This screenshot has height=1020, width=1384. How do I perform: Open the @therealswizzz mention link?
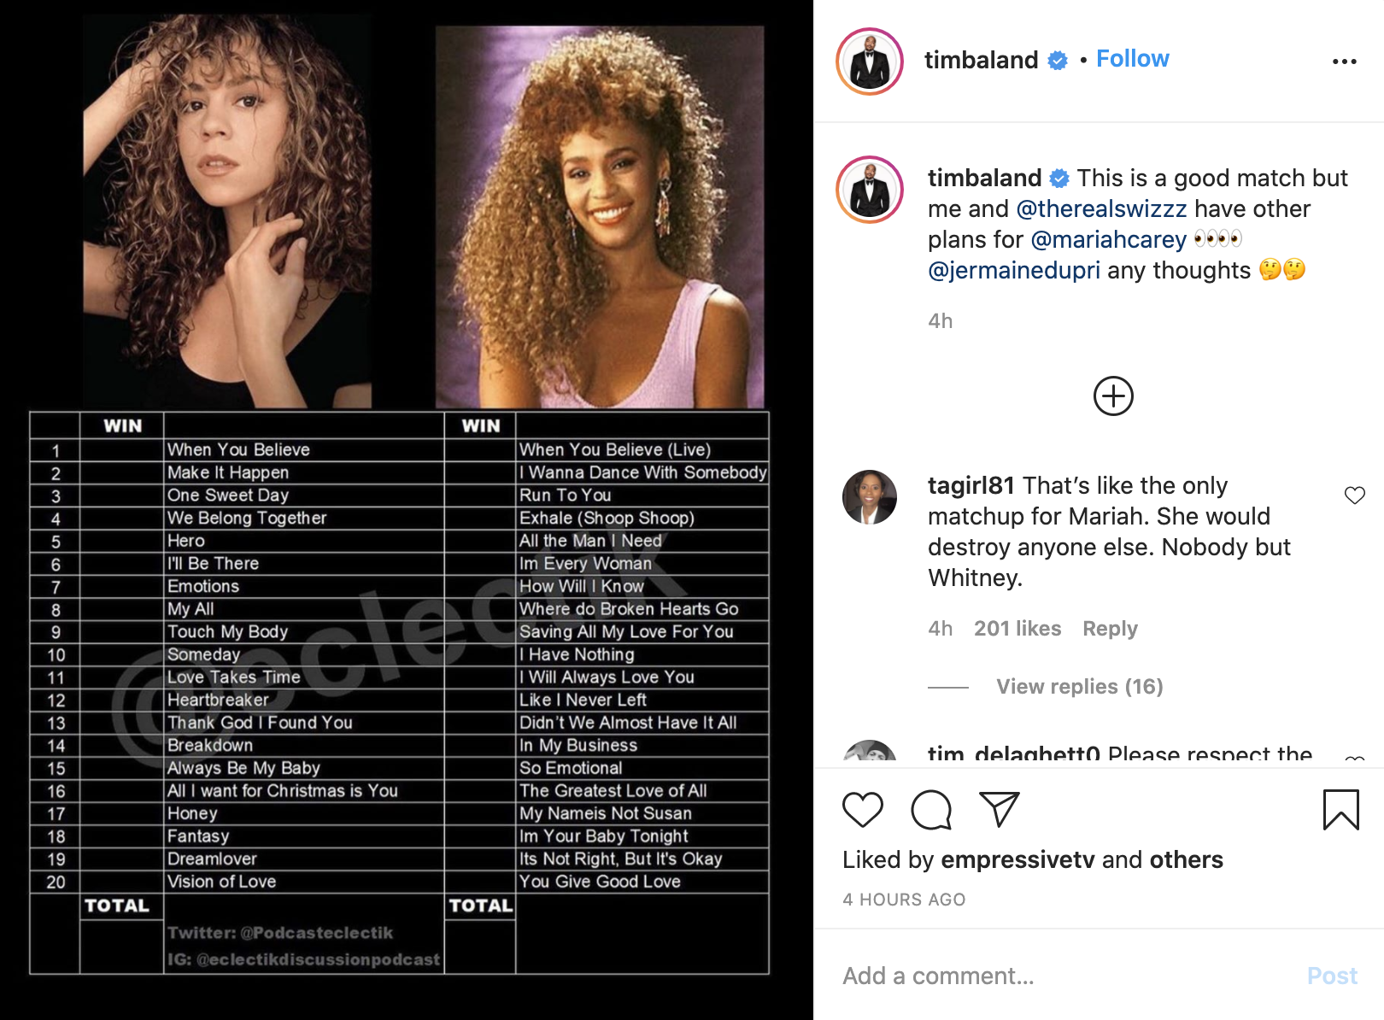point(1101,208)
